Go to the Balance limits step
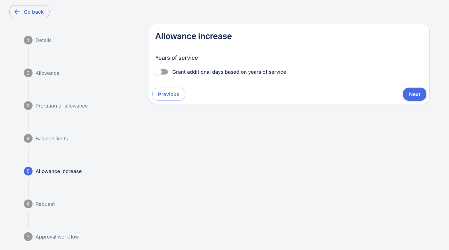 coord(52,138)
